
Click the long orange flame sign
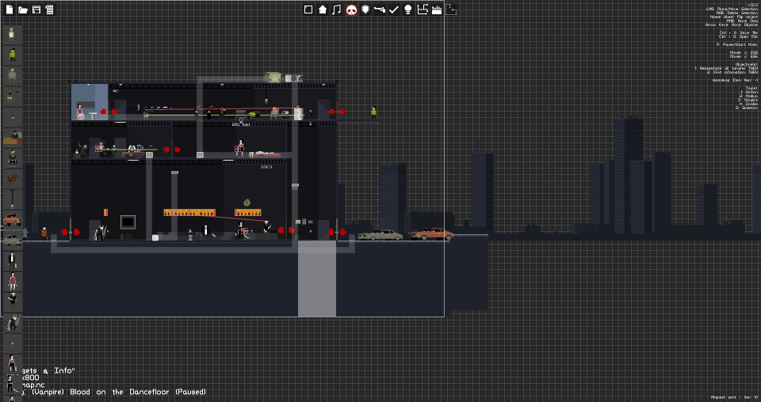189,213
